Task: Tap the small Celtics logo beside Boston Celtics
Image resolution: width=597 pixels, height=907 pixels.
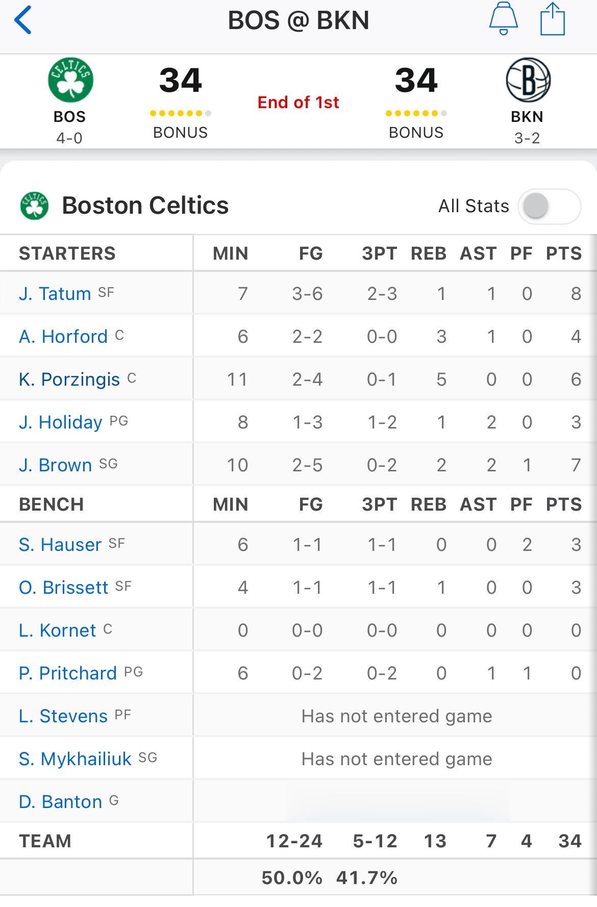Action: pyautogui.click(x=34, y=206)
